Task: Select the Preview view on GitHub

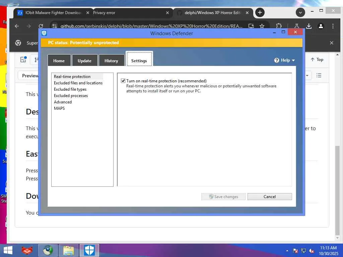Action: coord(30,76)
